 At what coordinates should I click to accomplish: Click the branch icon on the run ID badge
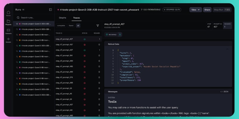(x=142, y=10)
